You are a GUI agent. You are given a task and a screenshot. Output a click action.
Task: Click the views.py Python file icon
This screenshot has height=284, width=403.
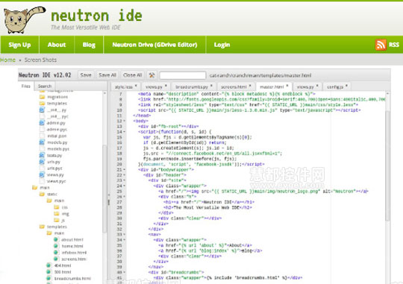point(42,174)
